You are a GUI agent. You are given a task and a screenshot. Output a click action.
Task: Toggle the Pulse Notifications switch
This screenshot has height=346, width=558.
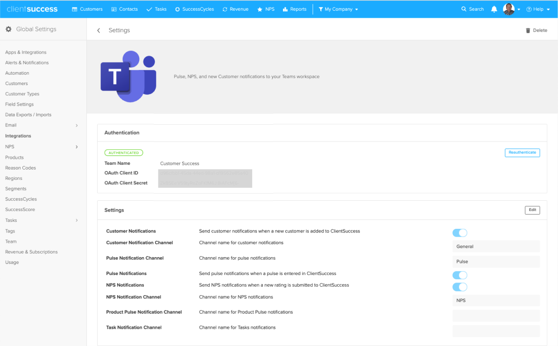point(460,275)
